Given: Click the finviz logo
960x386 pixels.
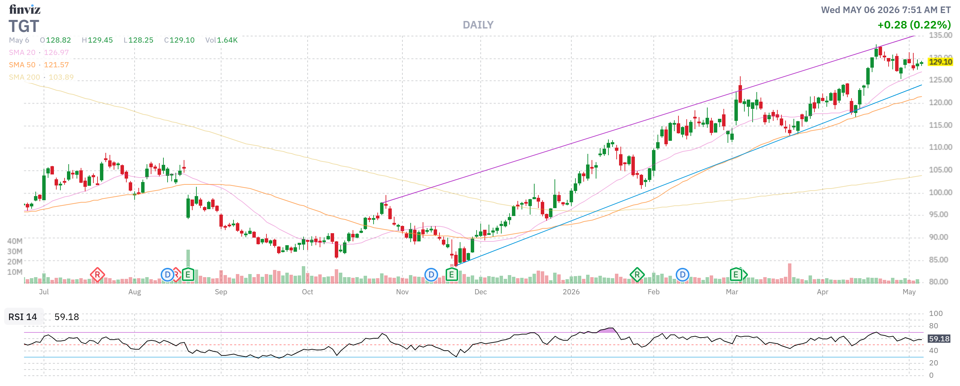Looking at the screenshot, I should click(25, 9).
